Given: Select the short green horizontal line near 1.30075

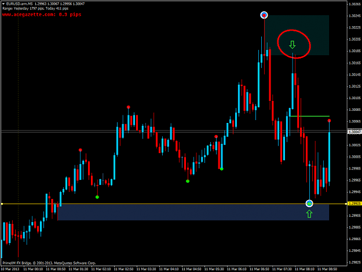Looking at the screenshot, I should 309,116.
